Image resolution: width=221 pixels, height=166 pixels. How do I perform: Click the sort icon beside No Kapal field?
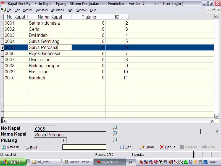click(114, 128)
